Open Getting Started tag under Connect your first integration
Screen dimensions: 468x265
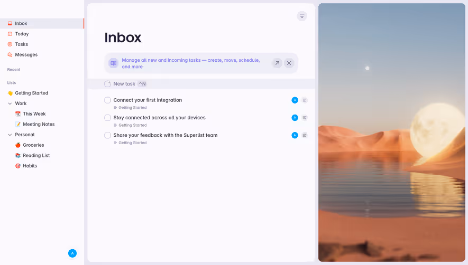coord(130,108)
